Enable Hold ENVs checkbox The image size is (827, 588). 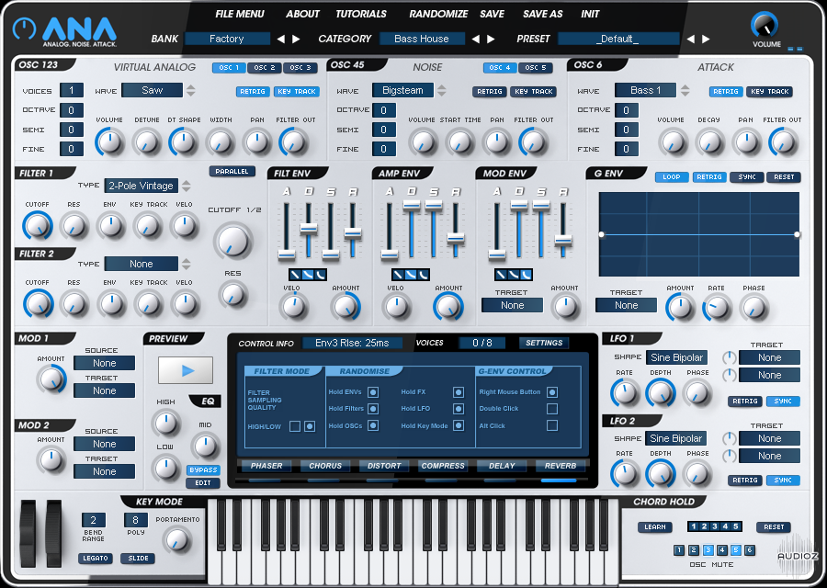(373, 391)
